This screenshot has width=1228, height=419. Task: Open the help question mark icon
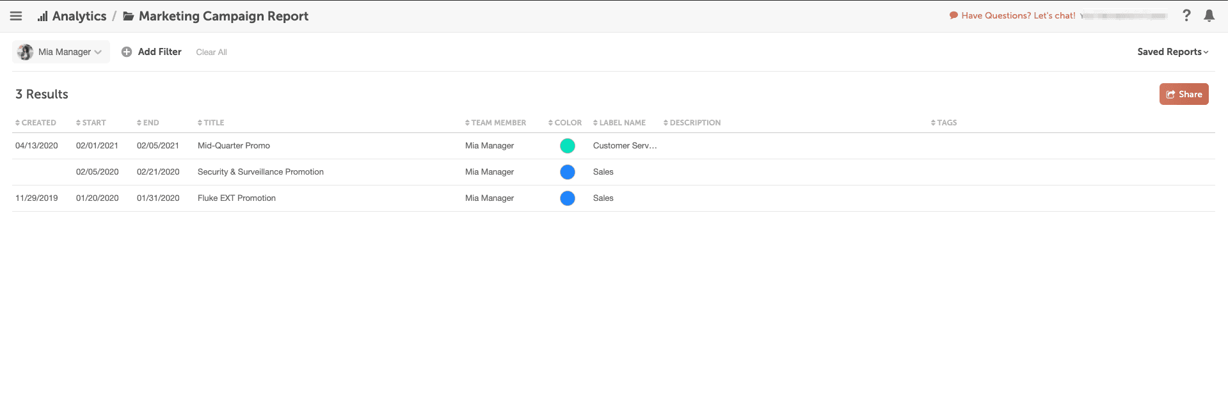click(x=1186, y=15)
